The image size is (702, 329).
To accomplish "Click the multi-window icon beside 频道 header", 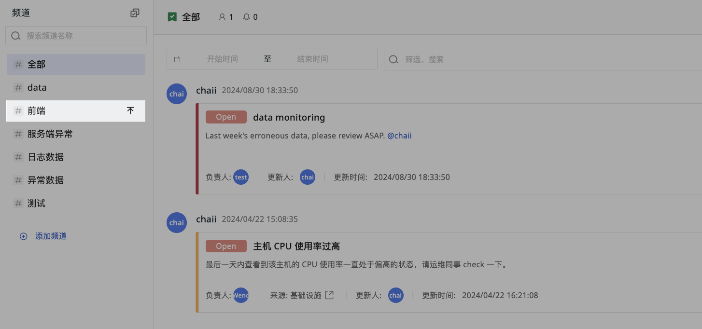I will [135, 13].
